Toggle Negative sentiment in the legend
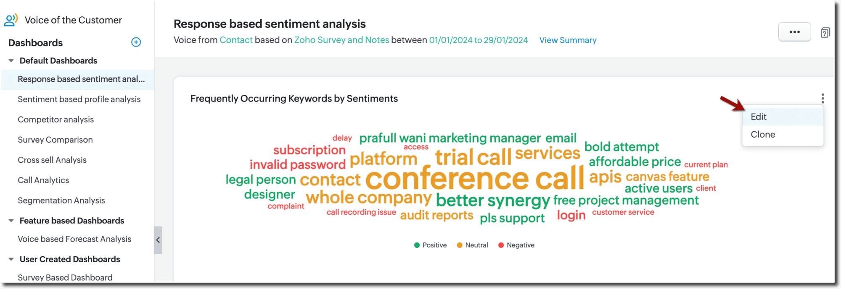The width and height of the screenshot is (841, 289). click(516, 245)
